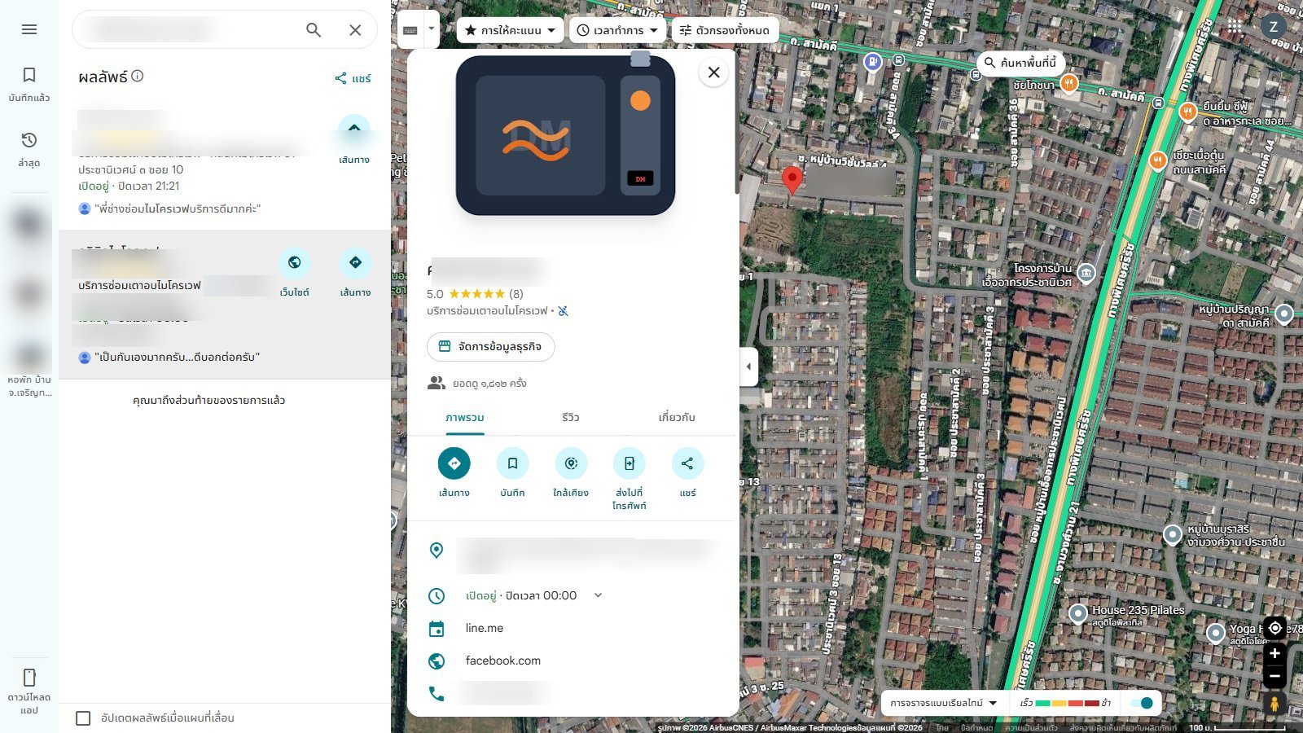The width and height of the screenshot is (1303, 733).
Task: Collapse the side panel with arrow handle
Action: click(749, 366)
